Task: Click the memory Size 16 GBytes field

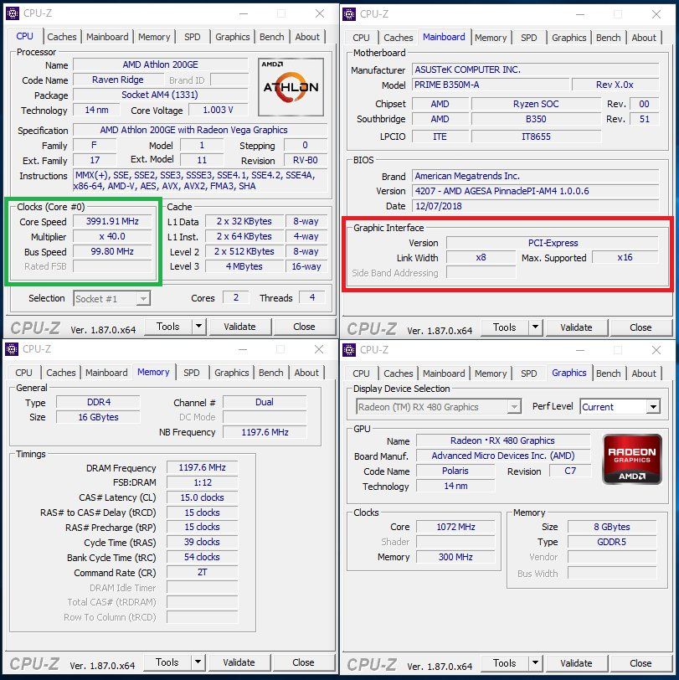Action: [99, 417]
